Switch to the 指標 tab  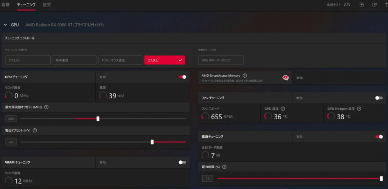coord(5,5)
